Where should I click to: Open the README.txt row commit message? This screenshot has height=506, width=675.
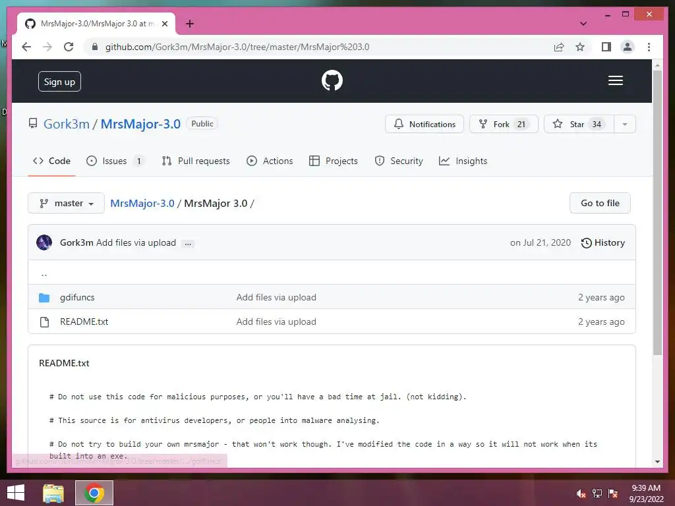point(276,322)
